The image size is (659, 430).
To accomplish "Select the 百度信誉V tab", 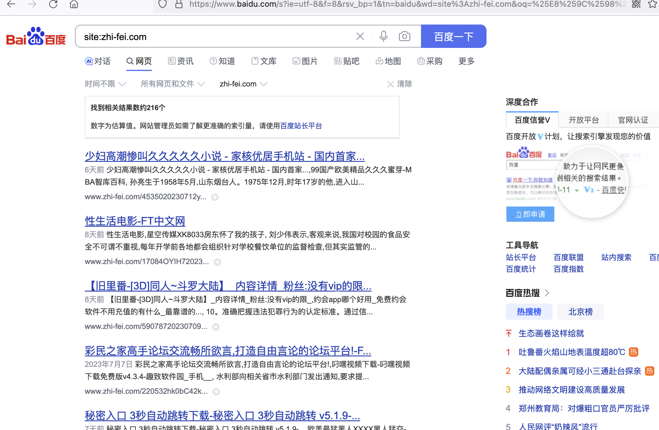I will point(532,120).
